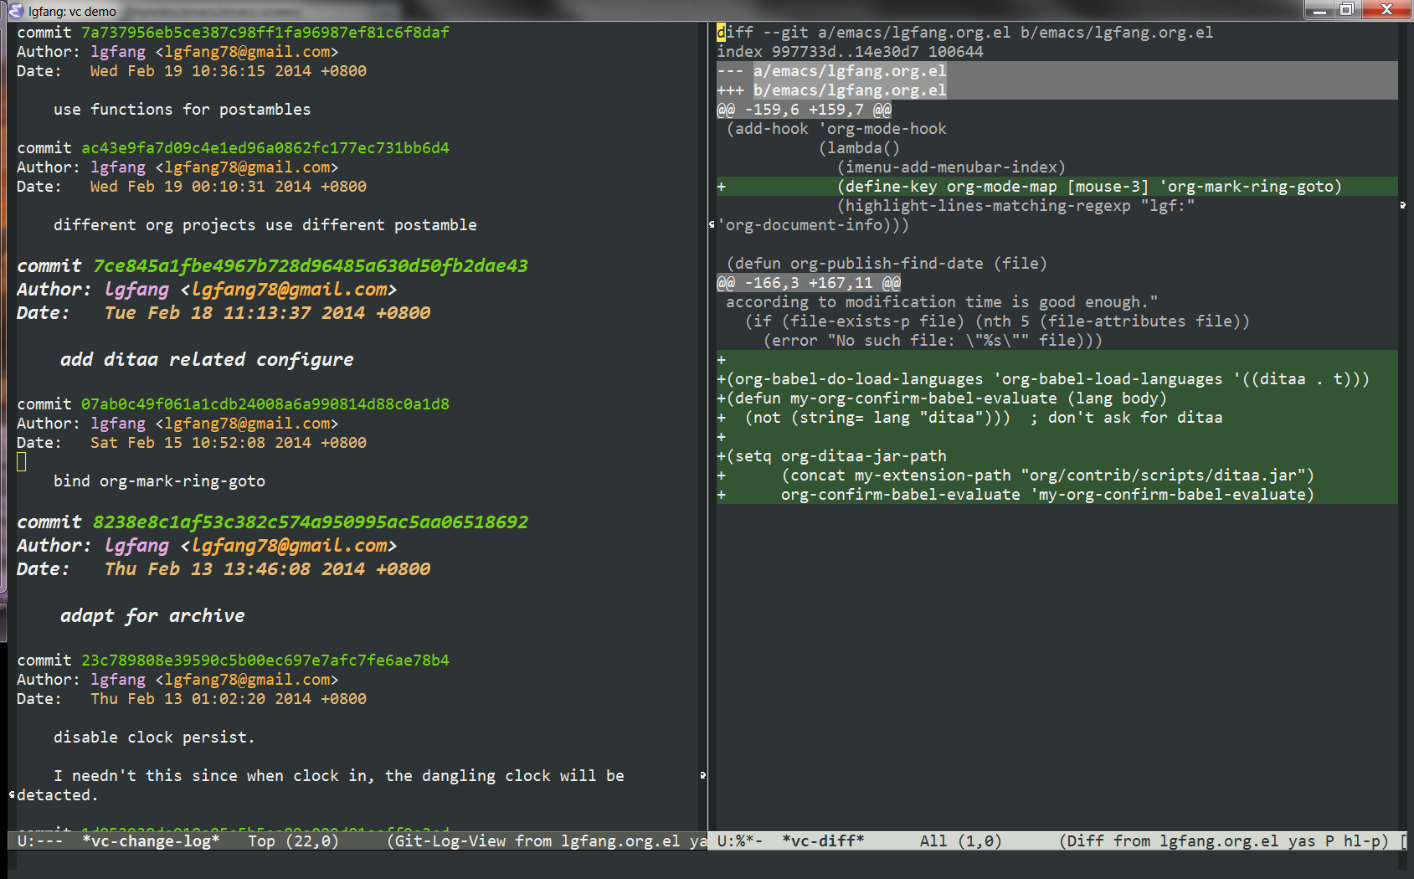Viewport: 1414px width, 879px height.
Task: Click the *vc-change-log* buffer name in mode line
Action: pos(151,841)
